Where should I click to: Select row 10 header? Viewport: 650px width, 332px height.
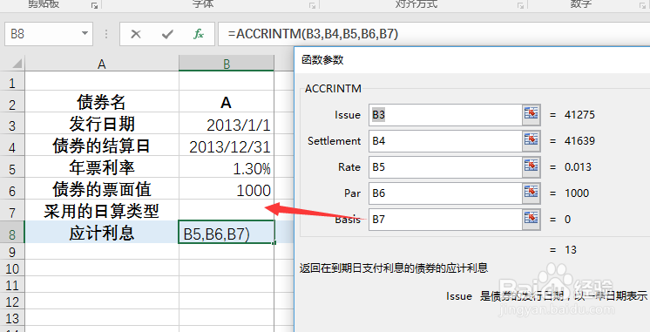point(12,268)
